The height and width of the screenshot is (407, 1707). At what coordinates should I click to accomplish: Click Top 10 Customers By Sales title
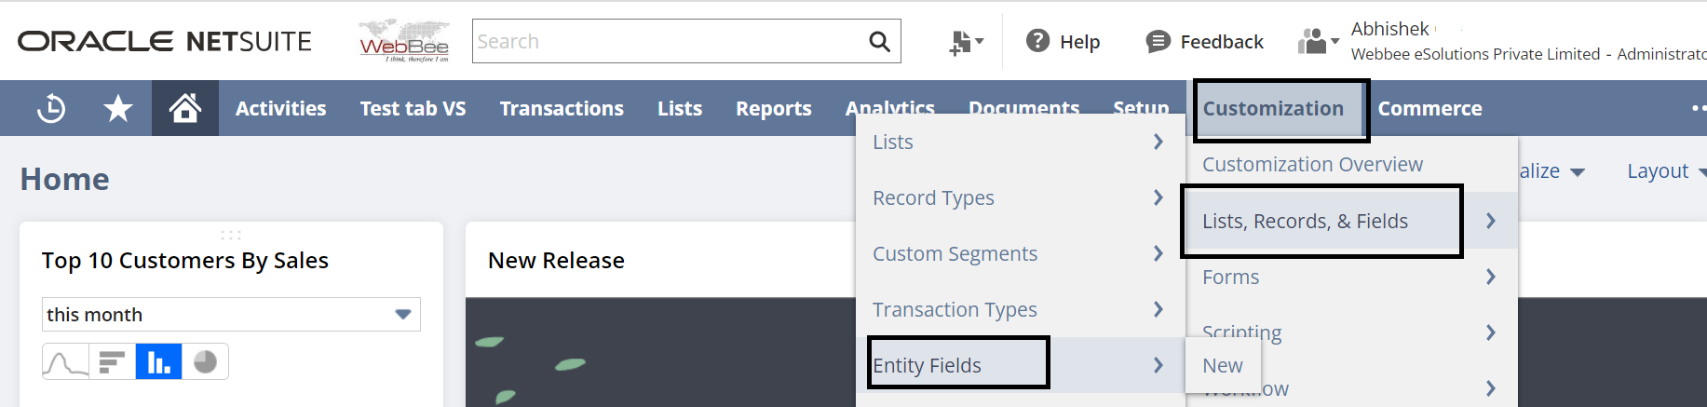pyautogui.click(x=184, y=261)
